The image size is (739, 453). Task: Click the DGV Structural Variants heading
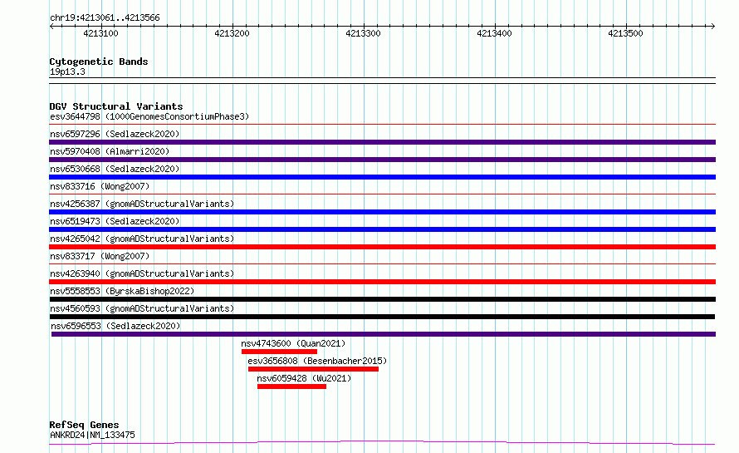(116, 106)
